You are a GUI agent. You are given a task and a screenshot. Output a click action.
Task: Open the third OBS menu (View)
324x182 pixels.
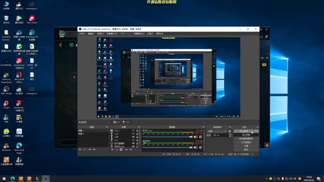click(100, 34)
